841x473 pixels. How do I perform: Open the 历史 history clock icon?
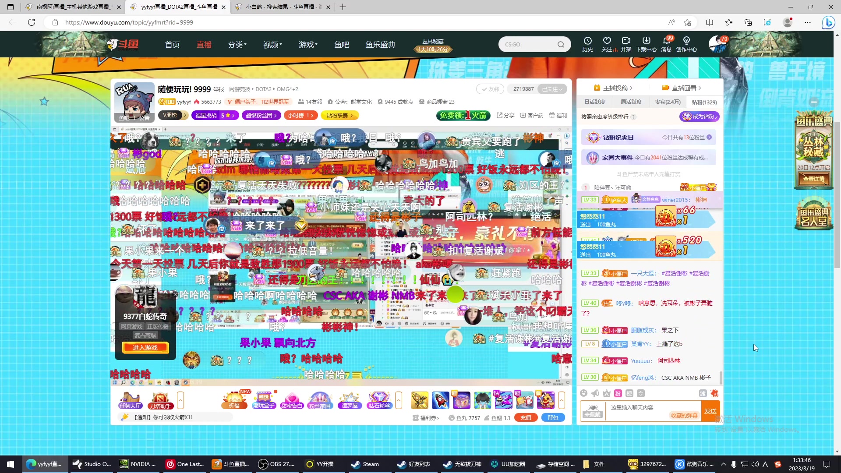pyautogui.click(x=587, y=44)
